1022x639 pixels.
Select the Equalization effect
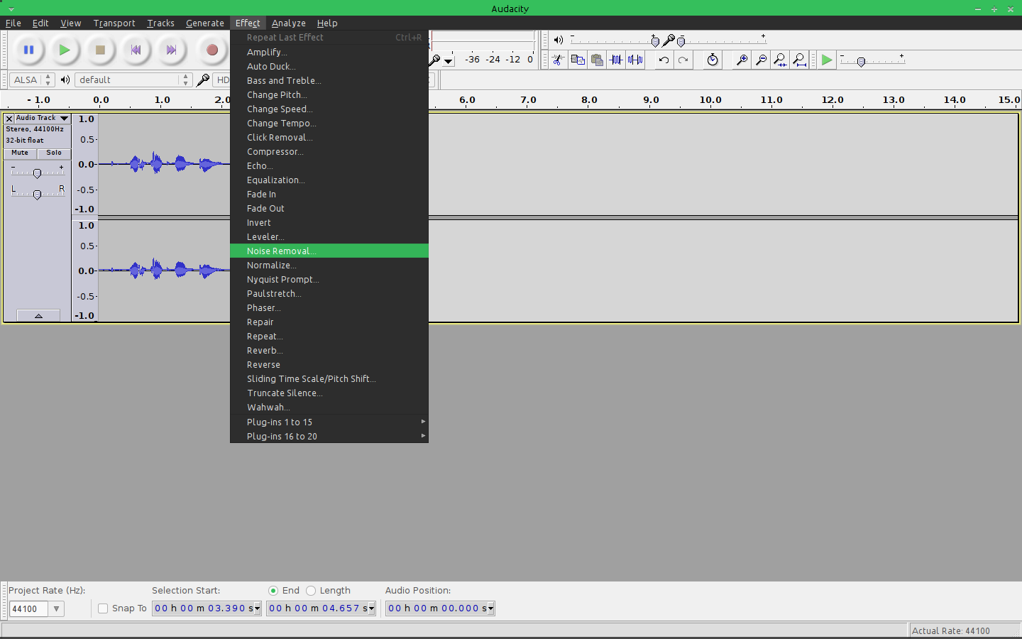tap(329, 180)
